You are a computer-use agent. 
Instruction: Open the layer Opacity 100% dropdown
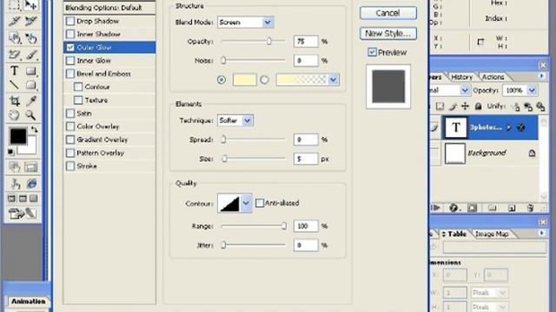click(x=532, y=90)
